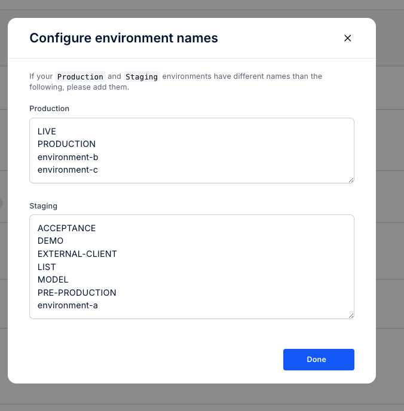Screen dimensions: 404x411
Task: Close the Configure environment names dialog
Action: click(347, 38)
